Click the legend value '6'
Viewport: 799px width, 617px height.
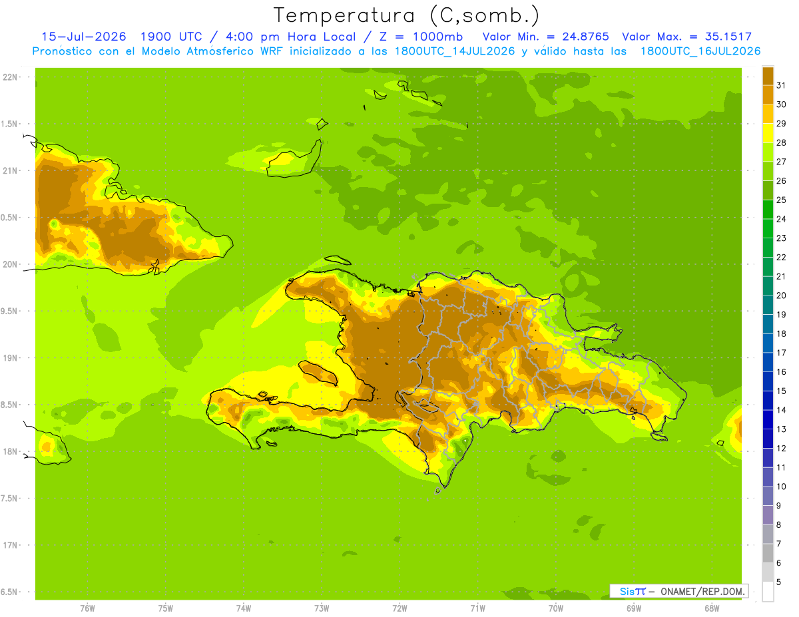coord(778,563)
